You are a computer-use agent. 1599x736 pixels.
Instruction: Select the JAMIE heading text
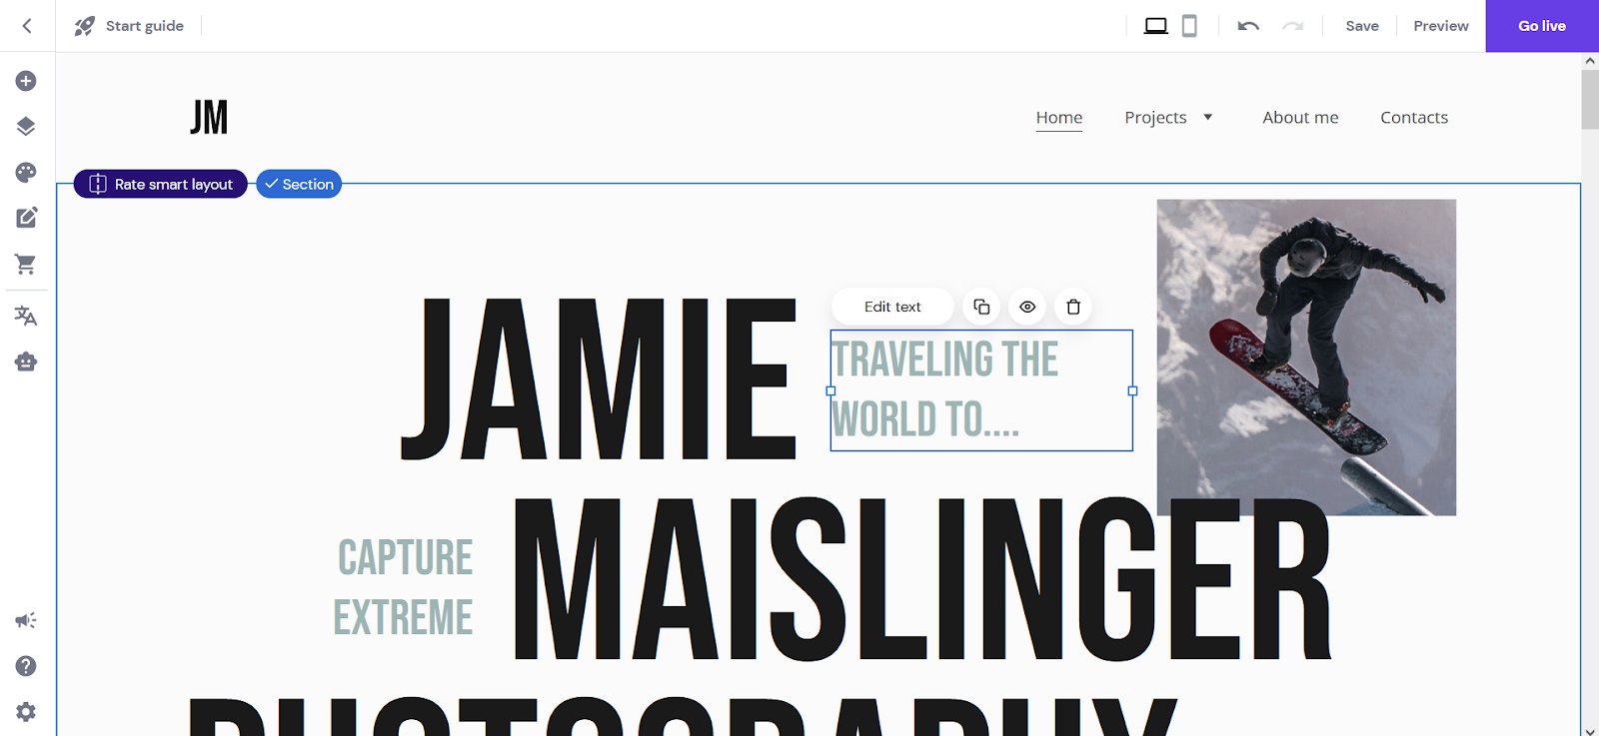click(599, 378)
